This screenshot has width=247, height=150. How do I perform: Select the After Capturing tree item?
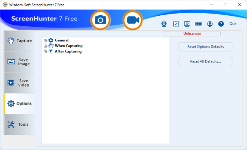pos(68,51)
